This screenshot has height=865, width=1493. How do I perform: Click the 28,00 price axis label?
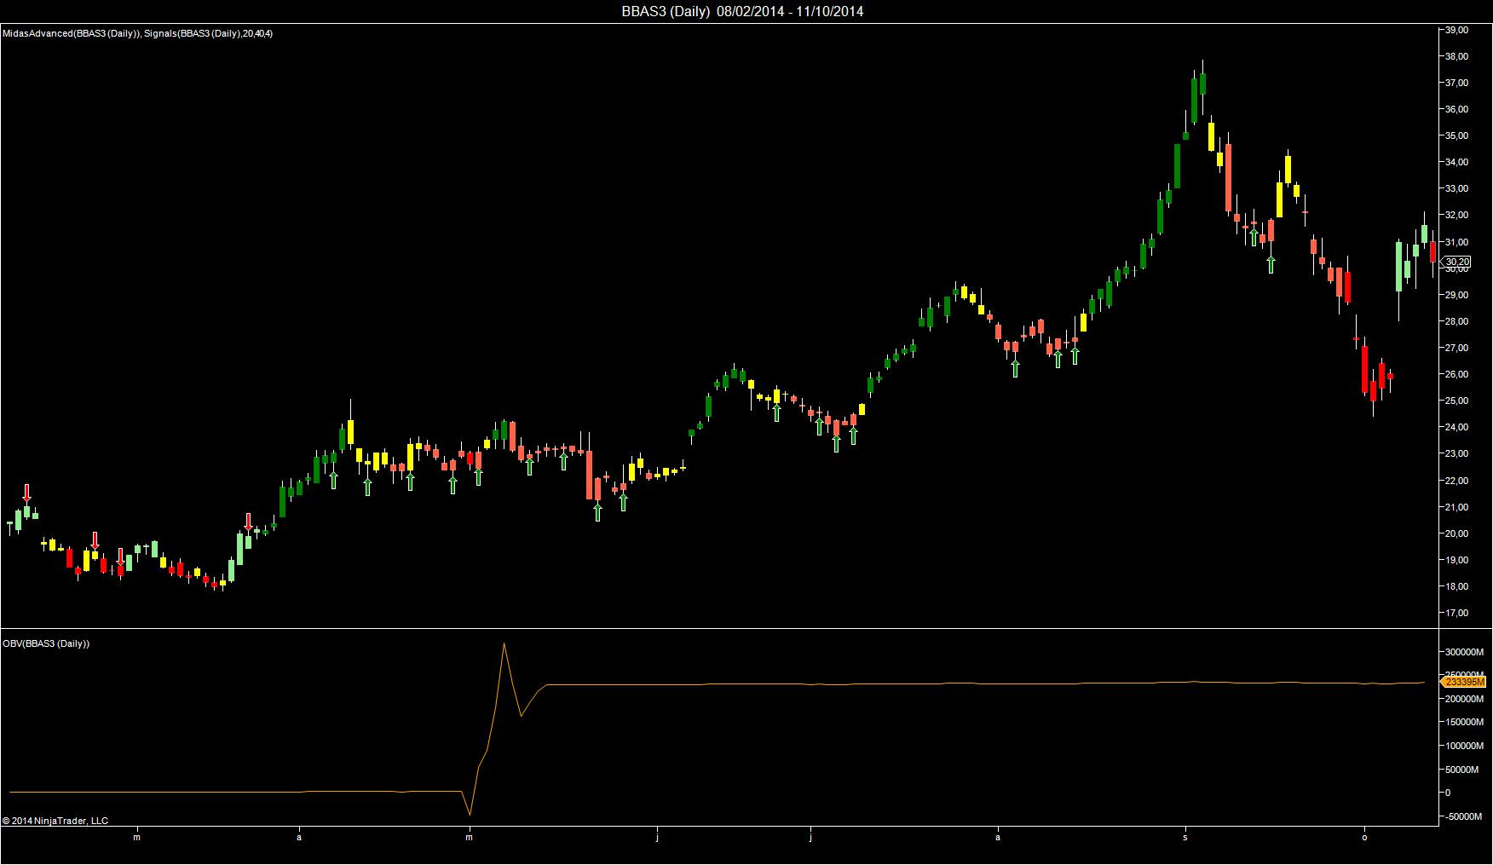[x=1456, y=321]
